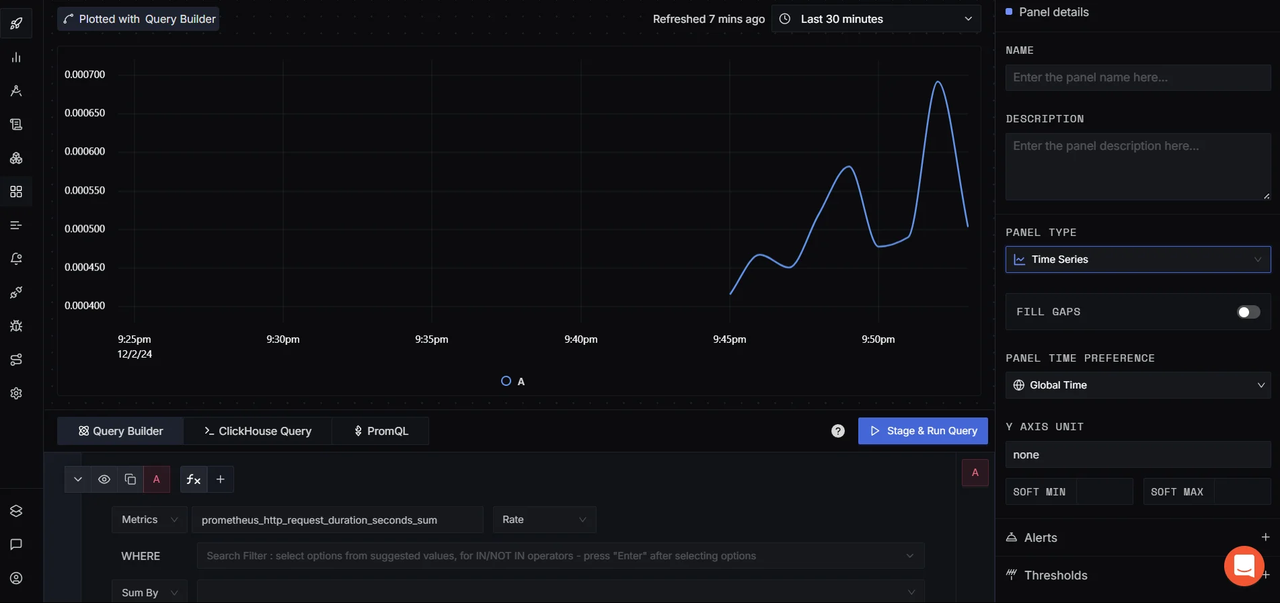Add a new query with plus icon
The width and height of the screenshot is (1280, 603).
(221, 479)
